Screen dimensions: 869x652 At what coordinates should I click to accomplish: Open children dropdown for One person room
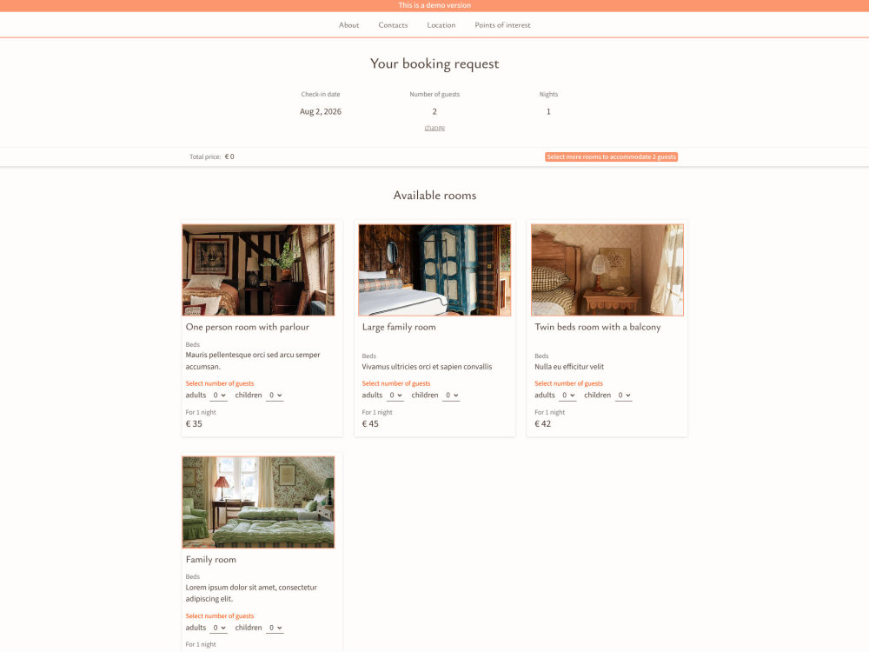tap(275, 396)
